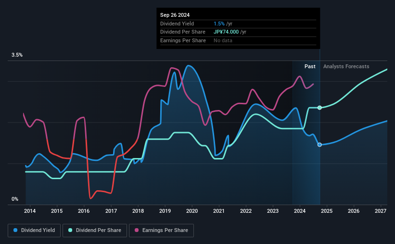Click the 0% y-axis label
395x244 pixels.
tap(15, 199)
